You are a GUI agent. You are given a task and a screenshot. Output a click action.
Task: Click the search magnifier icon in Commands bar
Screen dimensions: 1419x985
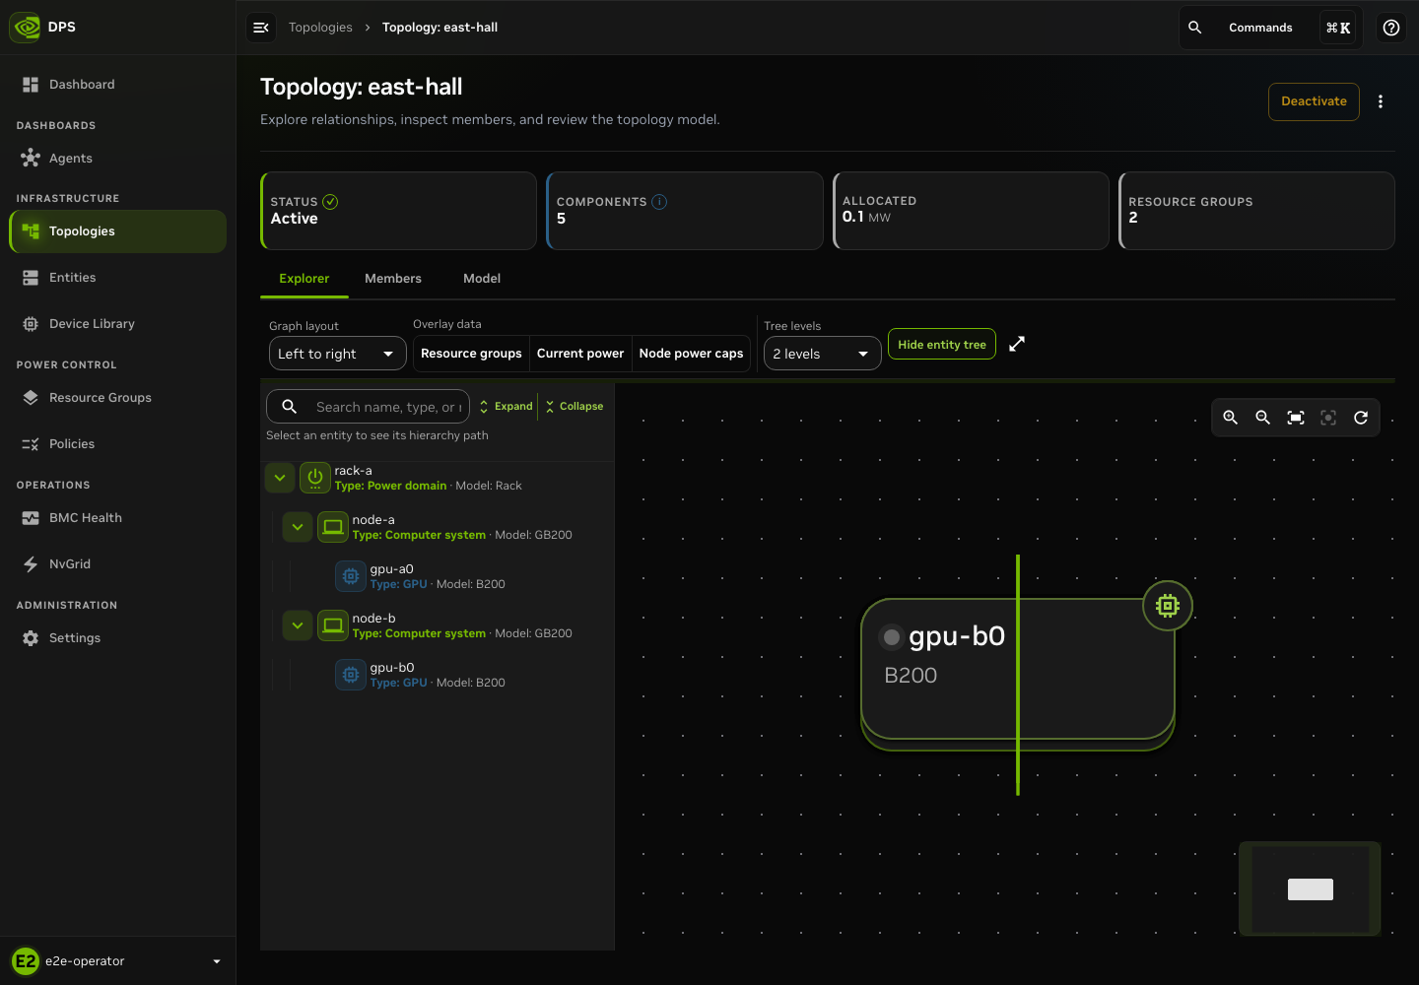(x=1195, y=28)
